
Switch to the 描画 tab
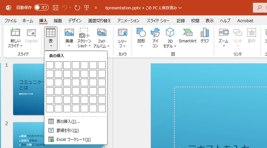pos(58,21)
